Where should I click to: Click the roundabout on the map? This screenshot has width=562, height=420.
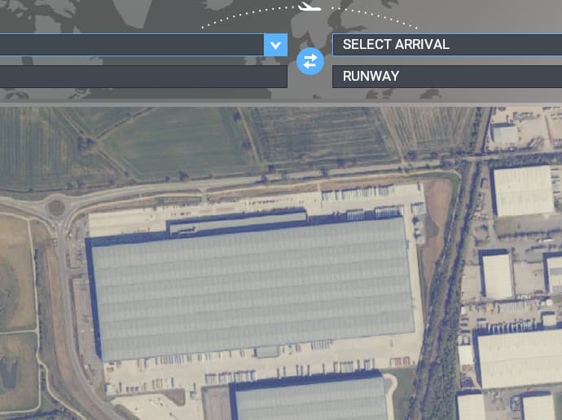pos(55,206)
